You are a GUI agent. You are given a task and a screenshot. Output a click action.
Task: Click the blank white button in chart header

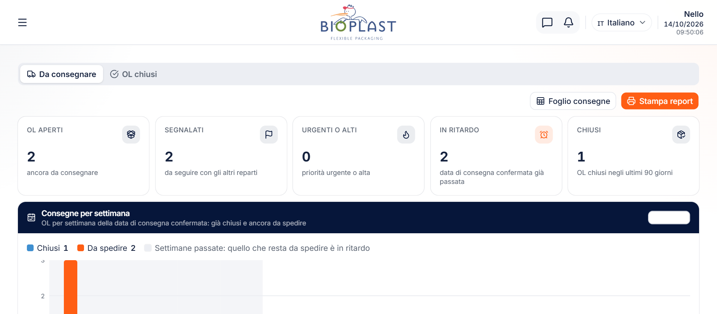click(x=669, y=218)
